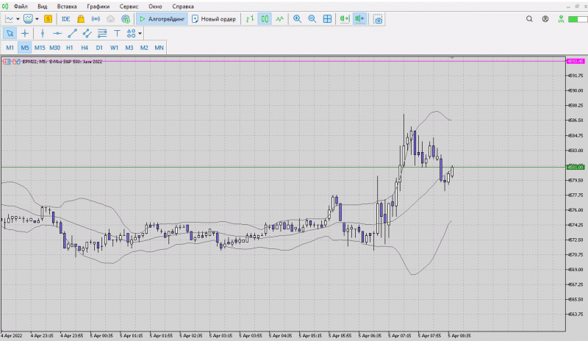Switch chart to bar chart mode
The image size is (588, 341).
pyautogui.click(x=250, y=19)
